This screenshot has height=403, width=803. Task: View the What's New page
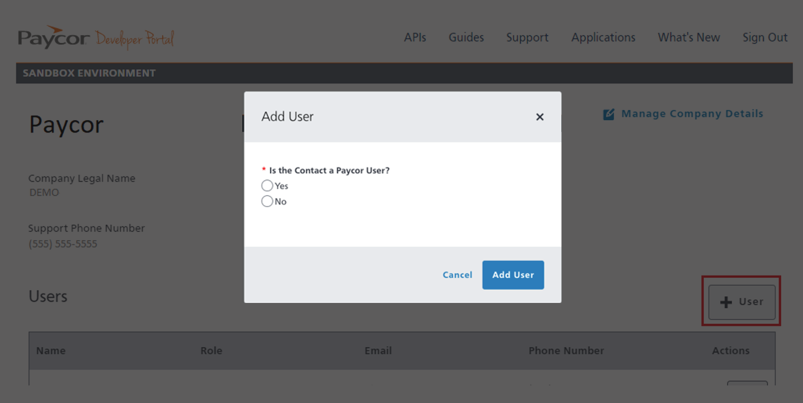coord(688,37)
